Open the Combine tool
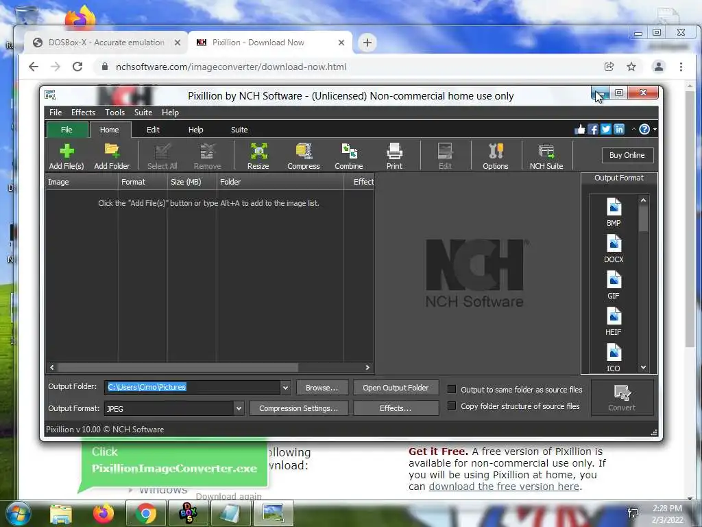Viewport: 702px width, 527px height. (x=349, y=156)
